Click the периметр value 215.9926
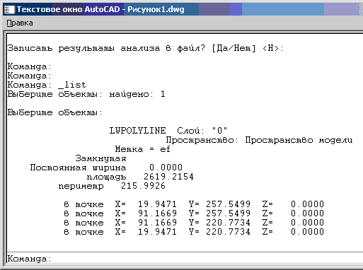The width and height of the screenshot is (363, 270). pyautogui.click(x=143, y=186)
